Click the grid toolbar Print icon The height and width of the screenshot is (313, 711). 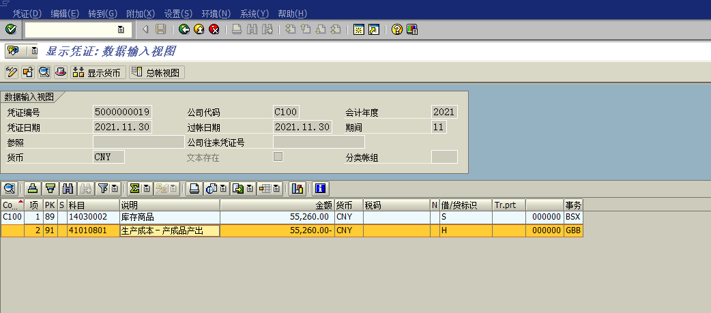point(194,188)
